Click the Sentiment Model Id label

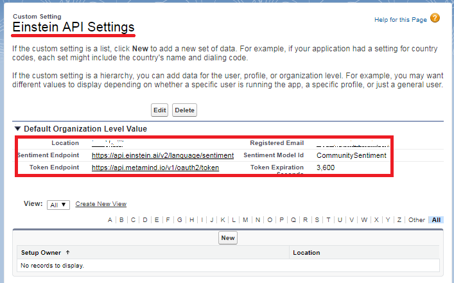point(274,155)
